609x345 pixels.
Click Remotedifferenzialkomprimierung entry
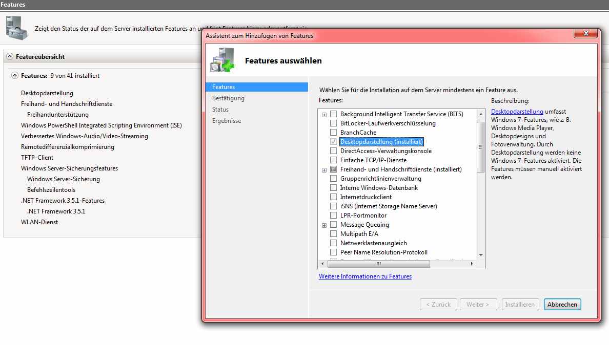tap(68, 147)
